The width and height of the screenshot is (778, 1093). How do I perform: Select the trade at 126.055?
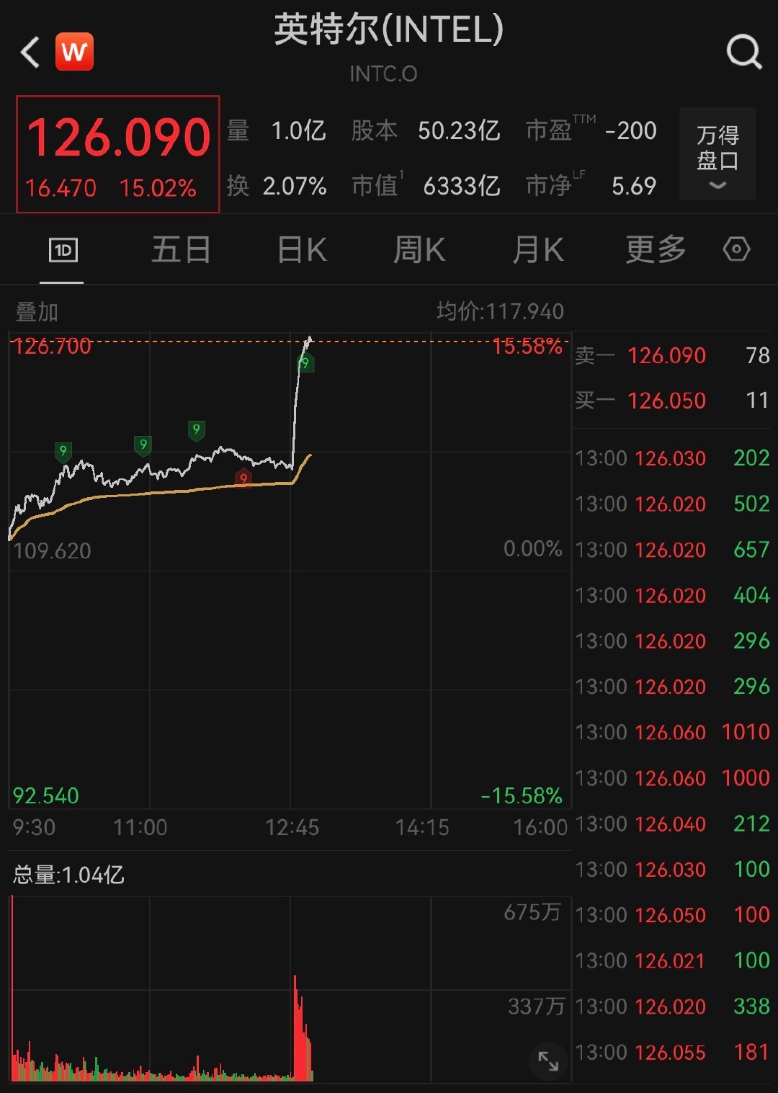[673, 1053]
